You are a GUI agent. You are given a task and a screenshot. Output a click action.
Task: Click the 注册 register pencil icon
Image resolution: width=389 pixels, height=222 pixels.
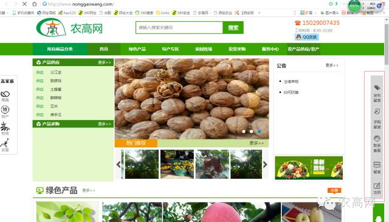point(377,186)
